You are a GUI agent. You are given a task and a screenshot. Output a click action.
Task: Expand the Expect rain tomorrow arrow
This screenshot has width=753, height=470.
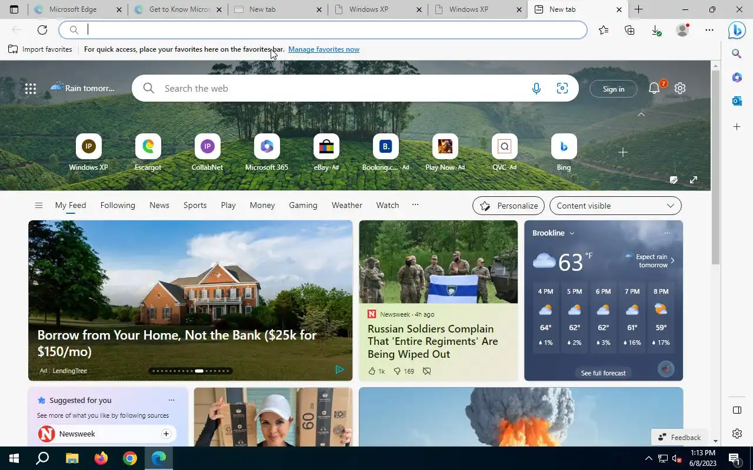coord(672,260)
